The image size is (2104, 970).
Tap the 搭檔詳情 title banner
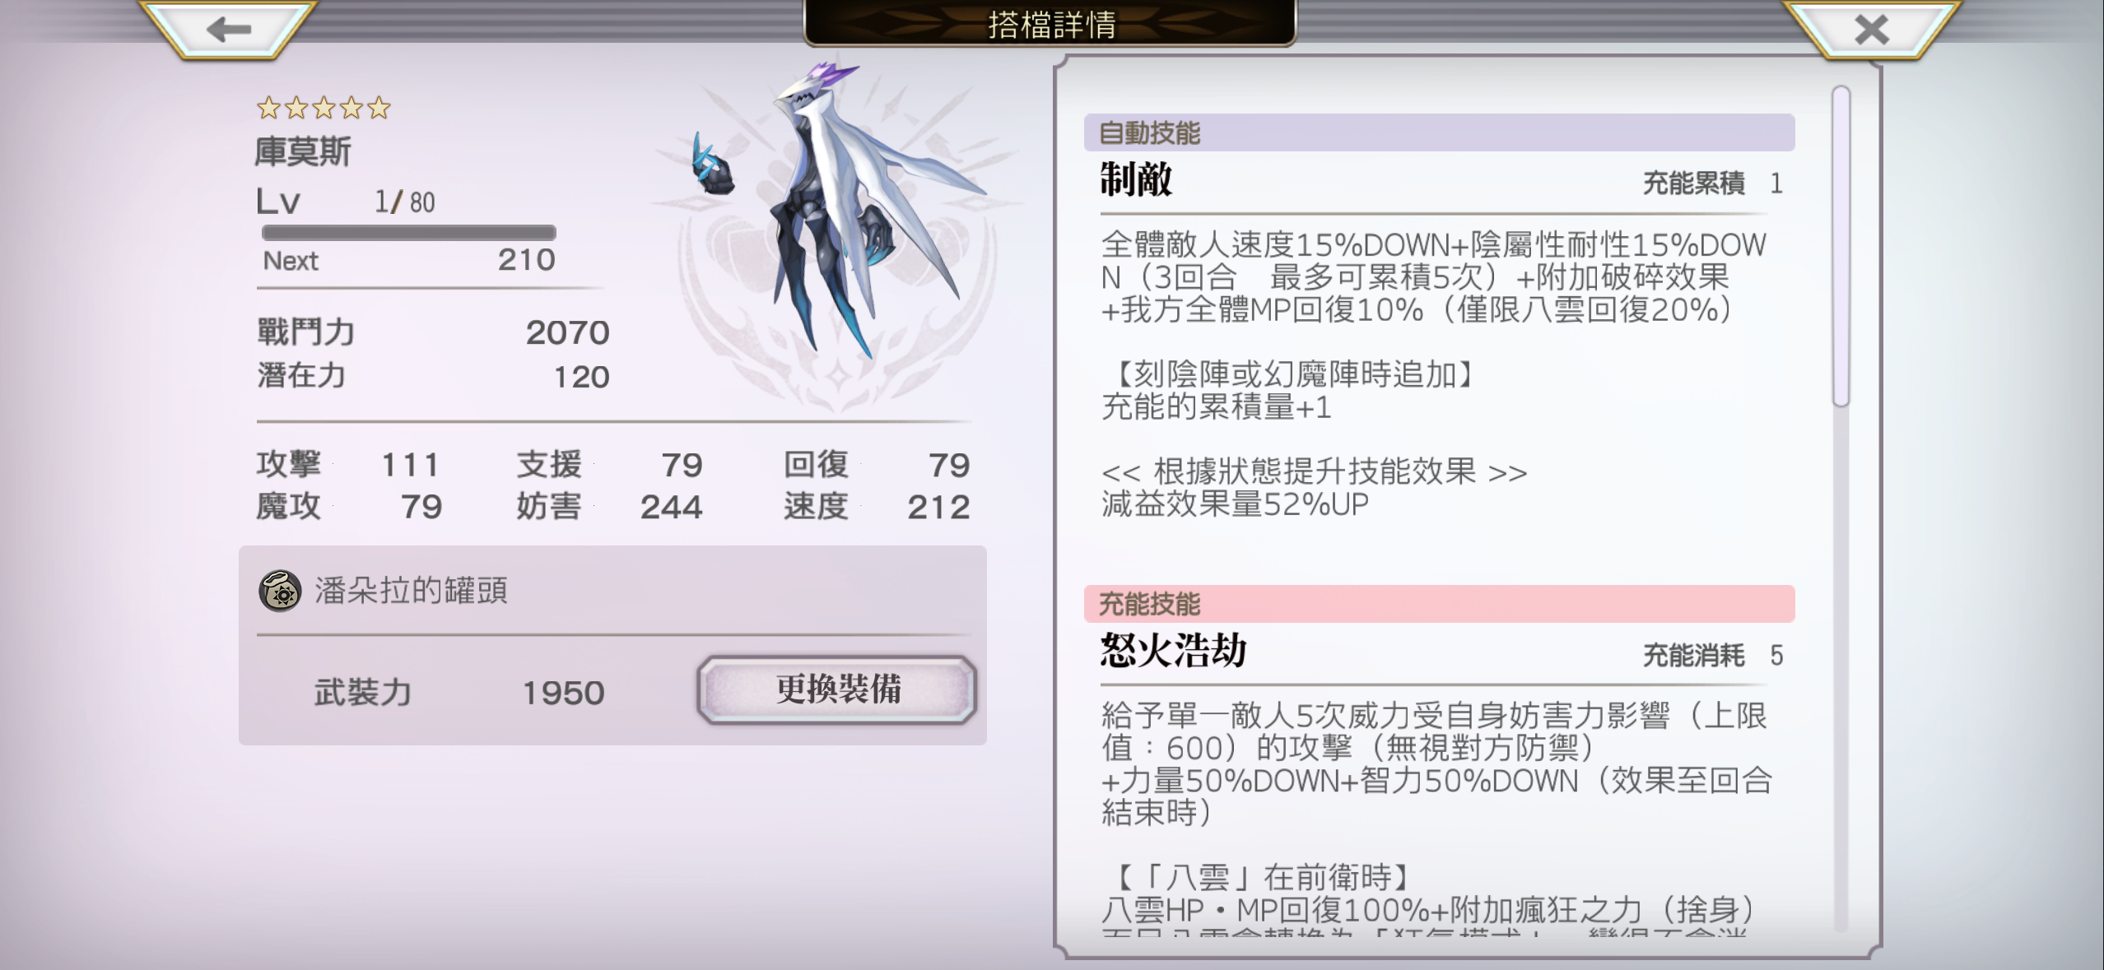coord(1050,23)
